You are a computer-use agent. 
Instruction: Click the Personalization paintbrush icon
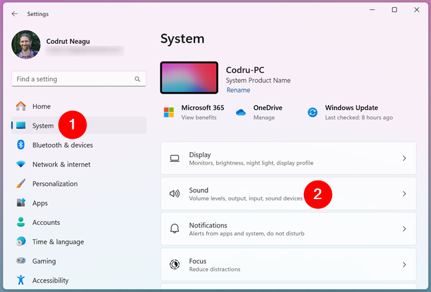(21, 183)
